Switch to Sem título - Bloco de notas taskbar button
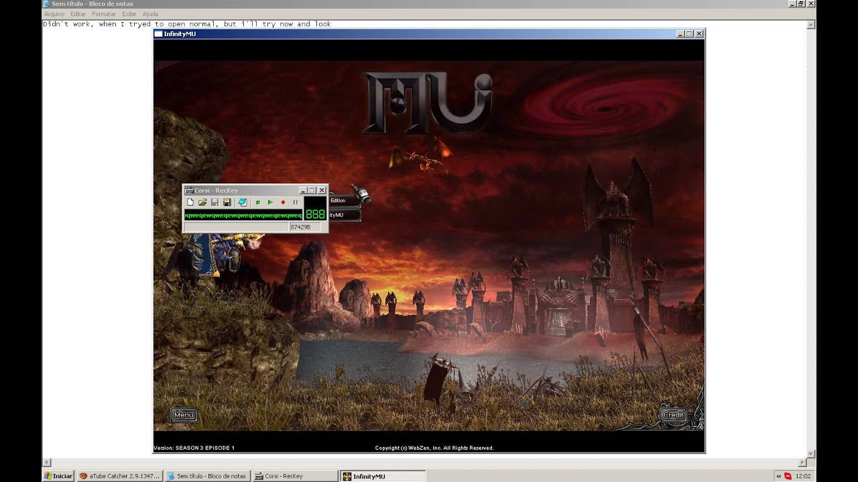 tap(207, 476)
